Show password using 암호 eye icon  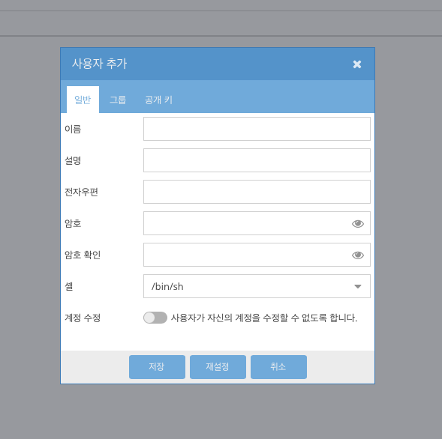pyautogui.click(x=358, y=224)
